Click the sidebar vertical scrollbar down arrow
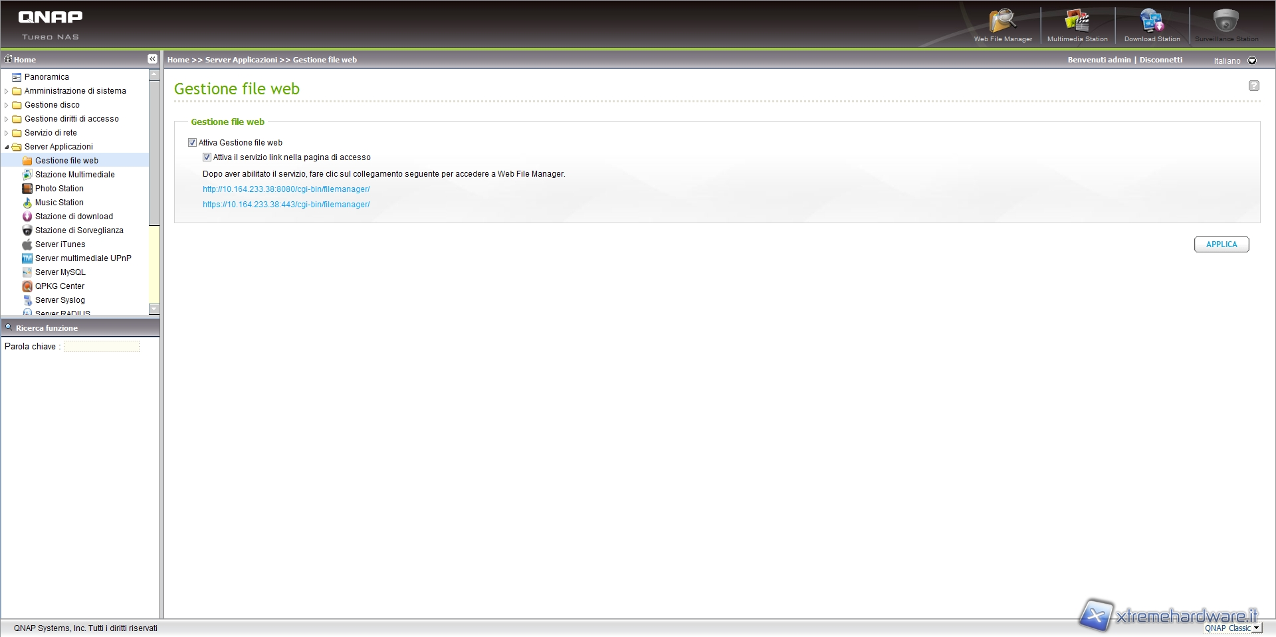The width and height of the screenshot is (1276, 637). point(154,309)
